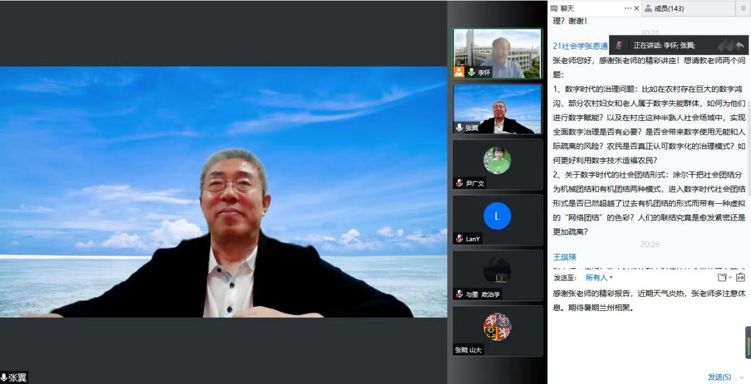Click the orange host icon on 李怀's tile
This screenshot has height=384, width=751.
coord(459,72)
